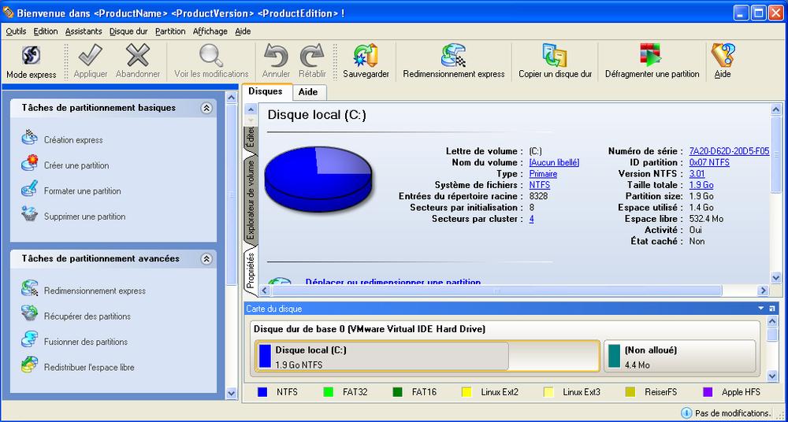Click the Taille totale 1.9 Go link
Screen dimensions: 788x422
(x=701, y=185)
